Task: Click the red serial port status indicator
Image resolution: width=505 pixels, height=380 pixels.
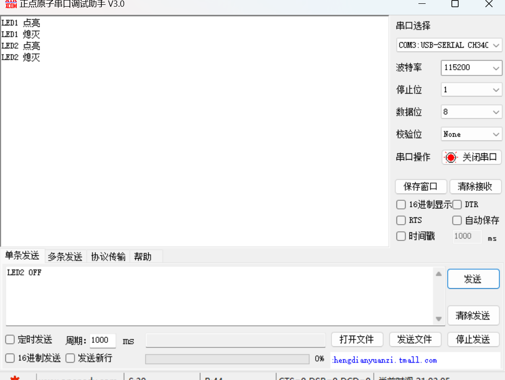Action: (x=450, y=157)
